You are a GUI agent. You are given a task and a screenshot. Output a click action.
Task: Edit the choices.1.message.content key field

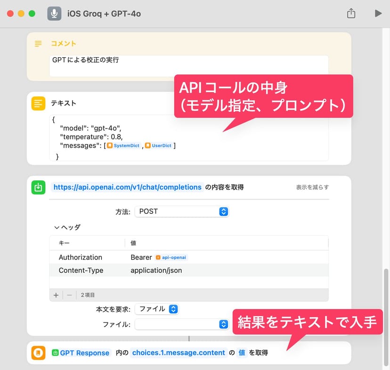tap(179, 353)
